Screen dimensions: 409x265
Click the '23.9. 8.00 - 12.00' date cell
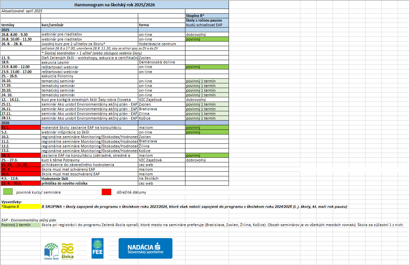(x=20, y=67)
